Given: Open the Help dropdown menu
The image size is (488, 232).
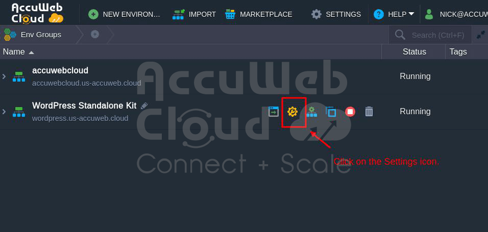Looking at the screenshot, I should (x=394, y=14).
